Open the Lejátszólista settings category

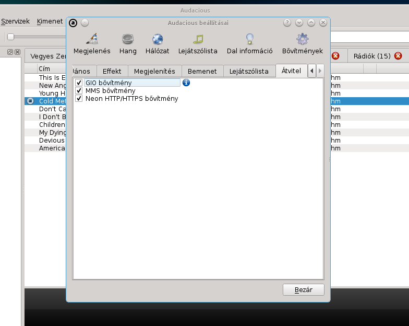coord(198,44)
